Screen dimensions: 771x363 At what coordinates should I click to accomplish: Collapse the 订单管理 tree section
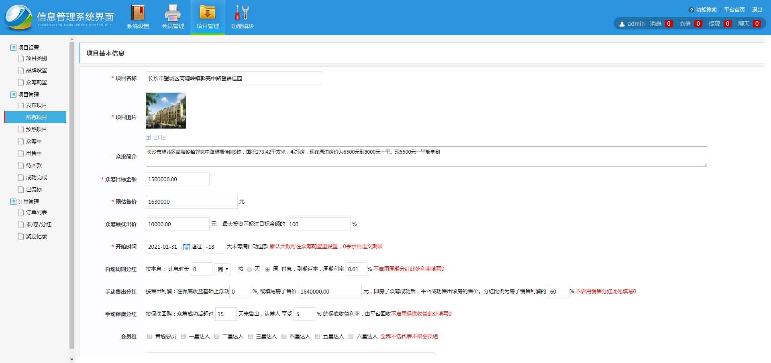click(x=13, y=202)
